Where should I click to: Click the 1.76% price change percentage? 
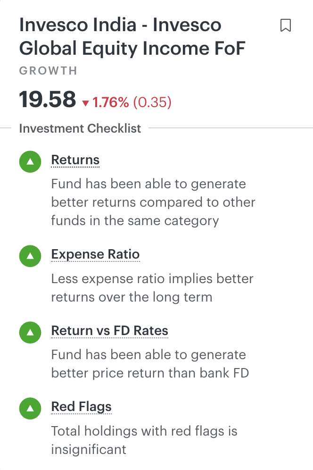coord(111,102)
